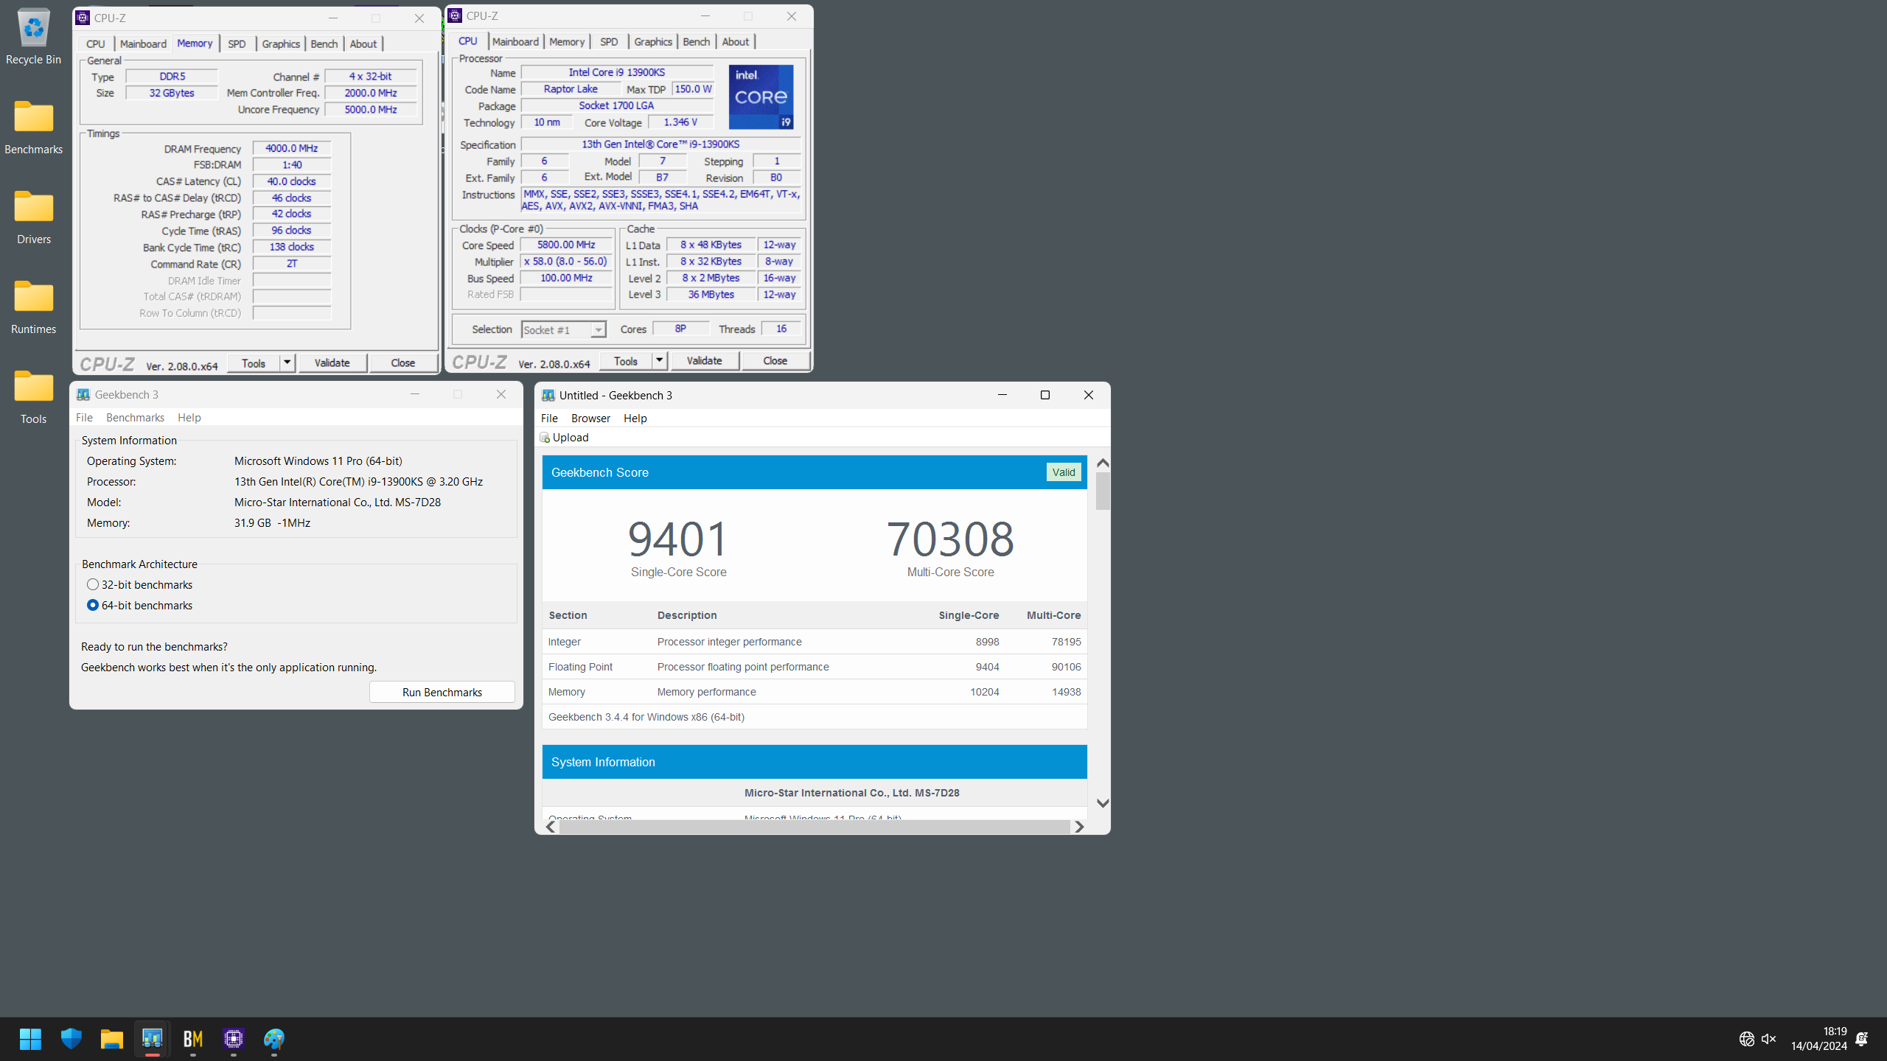The width and height of the screenshot is (1887, 1061).
Task: Click scroll-down arrow in Geekbench results
Action: pyautogui.click(x=1103, y=803)
